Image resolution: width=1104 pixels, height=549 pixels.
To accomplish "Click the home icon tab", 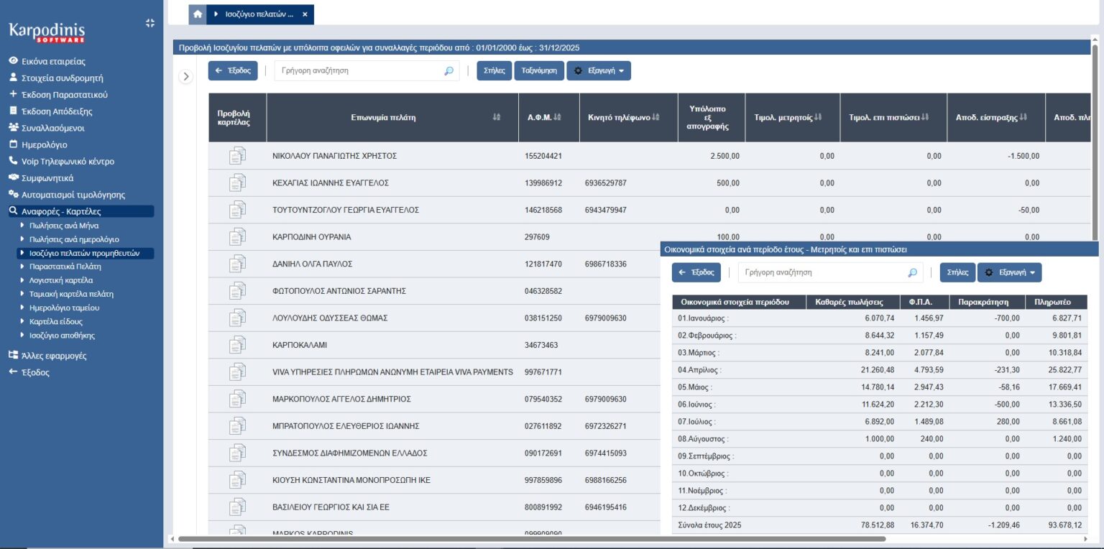I will click(198, 14).
